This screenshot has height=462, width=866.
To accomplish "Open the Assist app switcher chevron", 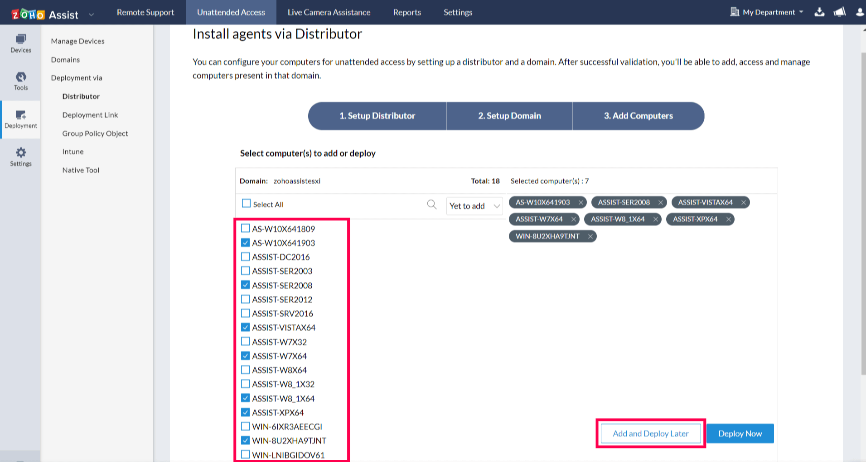I will pyautogui.click(x=91, y=14).
